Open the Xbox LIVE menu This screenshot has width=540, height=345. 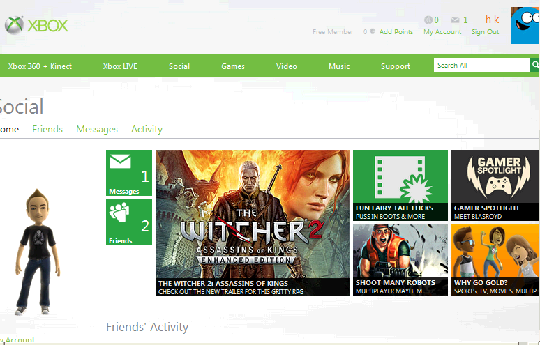click(x=120, y=66)
